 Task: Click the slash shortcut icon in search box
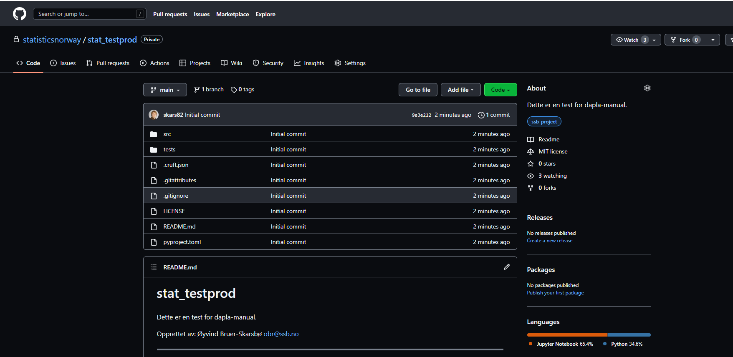click(x=140, y=14)
